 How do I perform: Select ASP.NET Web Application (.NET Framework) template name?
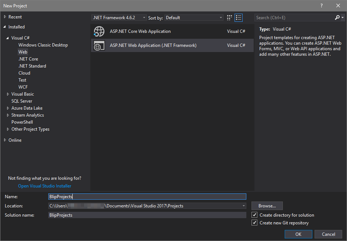tap(153, 45)
